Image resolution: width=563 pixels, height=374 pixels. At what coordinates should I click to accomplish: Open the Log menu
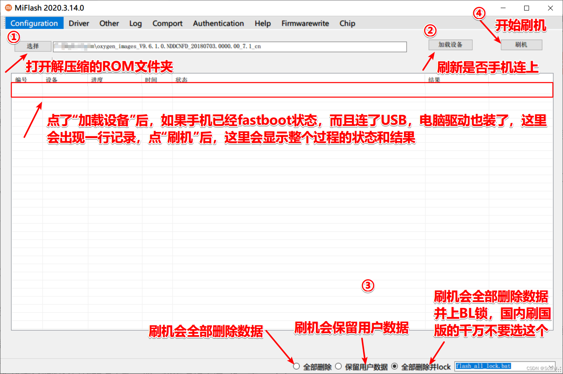135,23
